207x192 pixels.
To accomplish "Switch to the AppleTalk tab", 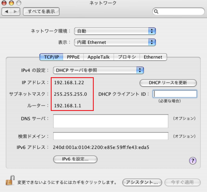I will tap(99, 57).
